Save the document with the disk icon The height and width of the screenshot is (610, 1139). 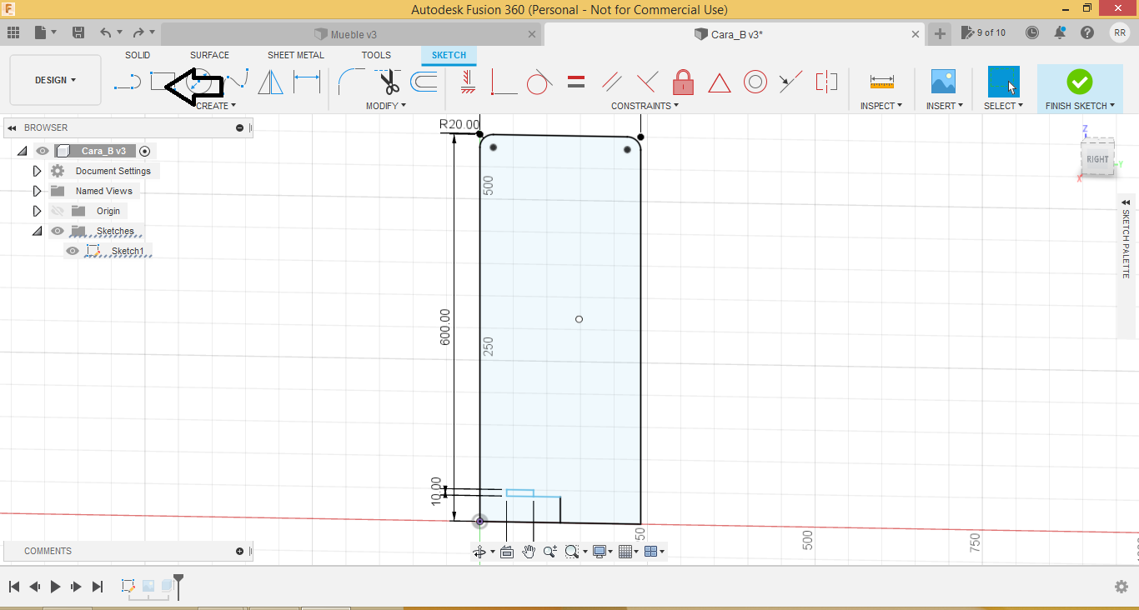[78, 32]
